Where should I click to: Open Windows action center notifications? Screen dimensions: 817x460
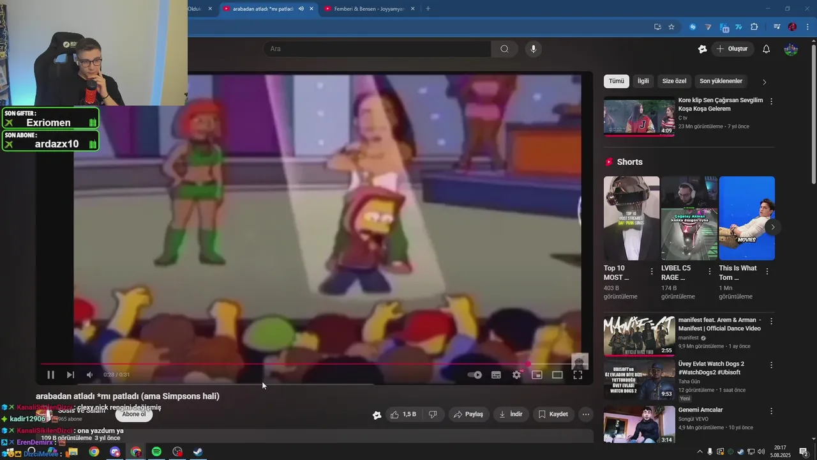pos(804,452)
